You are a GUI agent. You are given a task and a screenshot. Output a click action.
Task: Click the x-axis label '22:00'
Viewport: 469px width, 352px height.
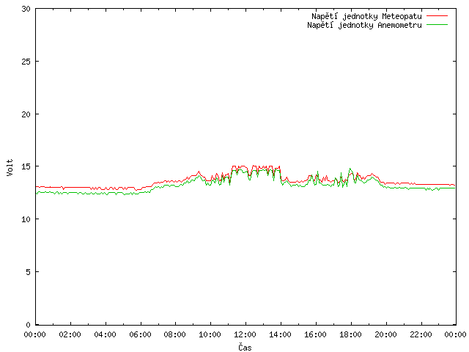tap(421, 334)
